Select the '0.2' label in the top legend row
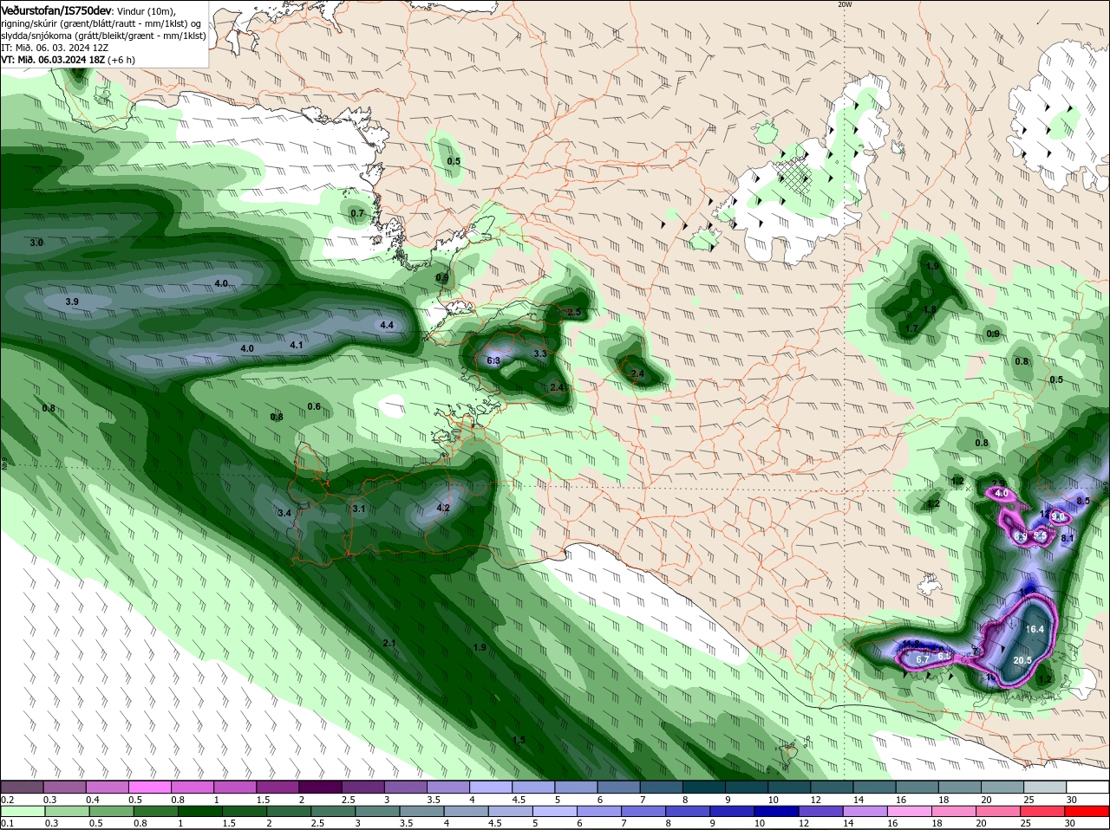The width and height of the screenshot is (1110, 830). (7, 799)
